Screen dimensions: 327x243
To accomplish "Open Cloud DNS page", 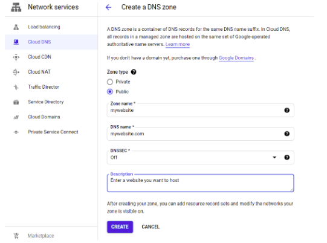I will (51, 42).
